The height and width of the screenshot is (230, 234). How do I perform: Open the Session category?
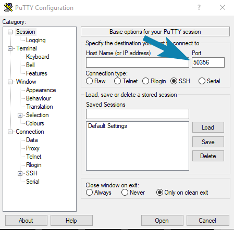click(x=26, y=32)
